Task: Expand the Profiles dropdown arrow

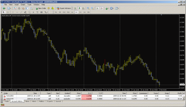Action: [x=11, y=8]
